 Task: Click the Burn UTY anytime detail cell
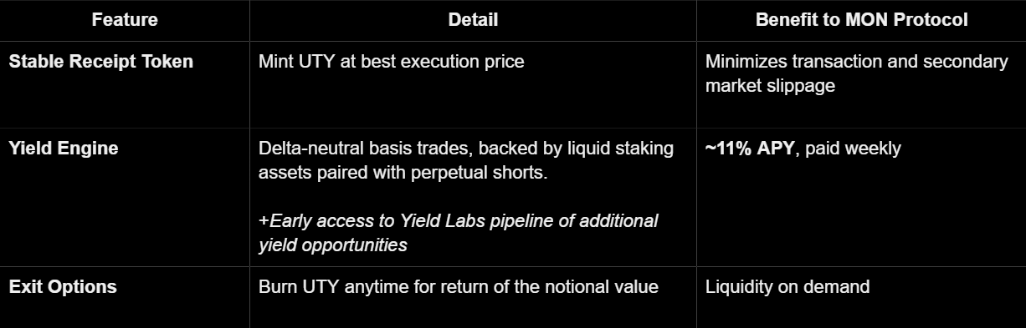459,287
